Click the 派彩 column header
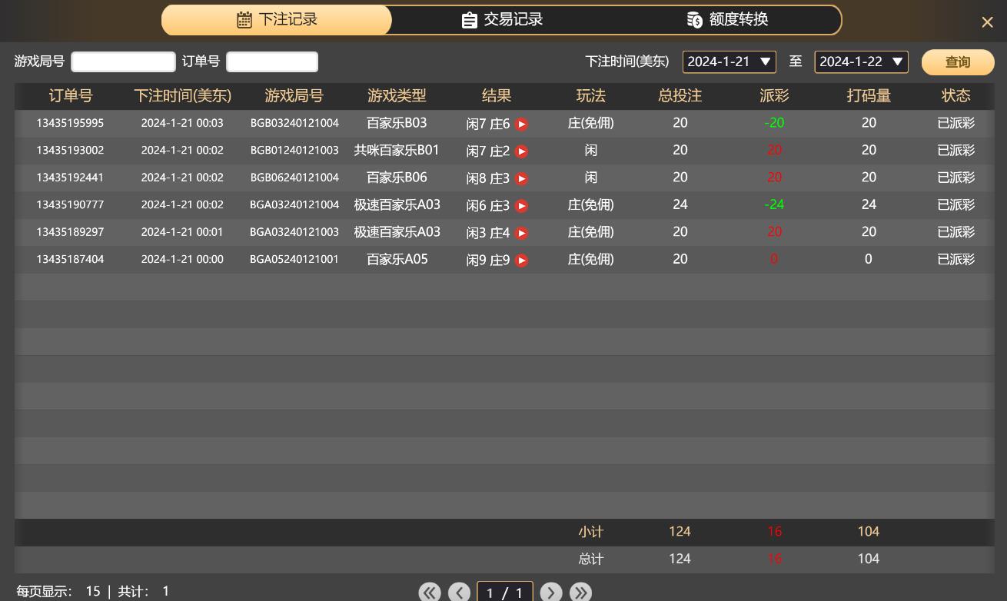This screenshot has width=1007, height=601. (774, 96)
